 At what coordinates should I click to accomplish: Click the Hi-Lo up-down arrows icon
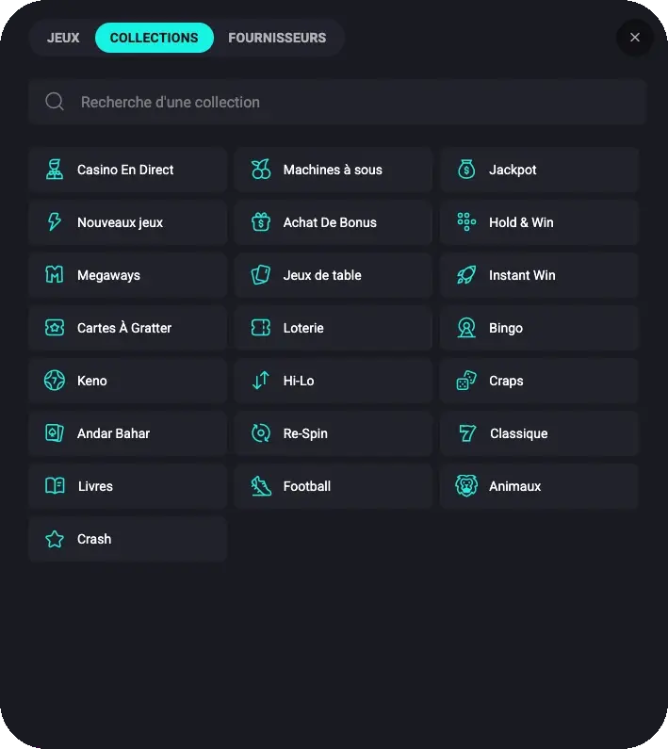(261, 381)
